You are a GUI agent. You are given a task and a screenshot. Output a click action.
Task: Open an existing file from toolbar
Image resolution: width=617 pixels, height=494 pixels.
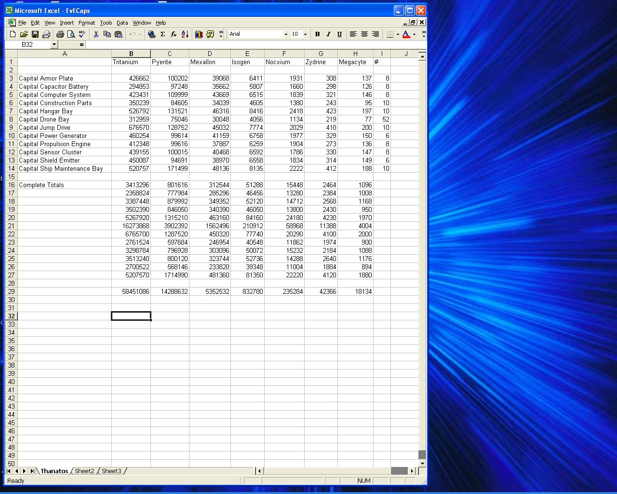24,34
